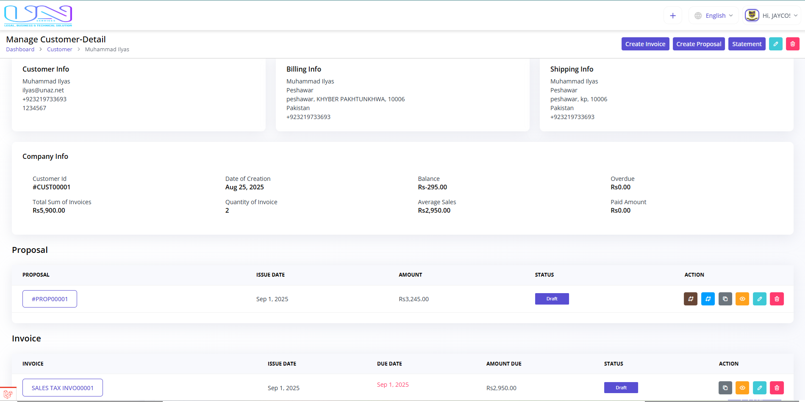805x402 pixels.
Task: Click Create Invoice button
Action: tap(645, 44)
